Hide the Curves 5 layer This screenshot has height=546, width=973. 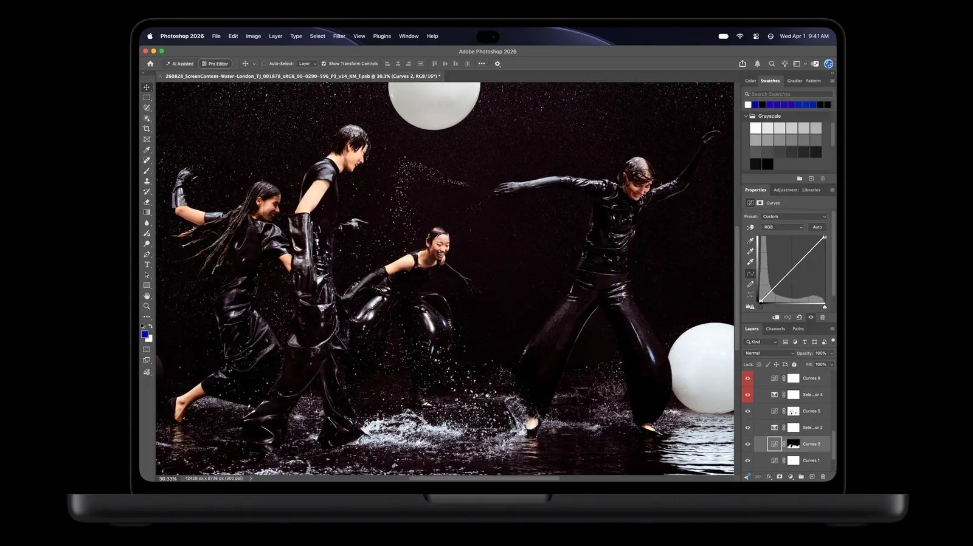tap(748, 411)
